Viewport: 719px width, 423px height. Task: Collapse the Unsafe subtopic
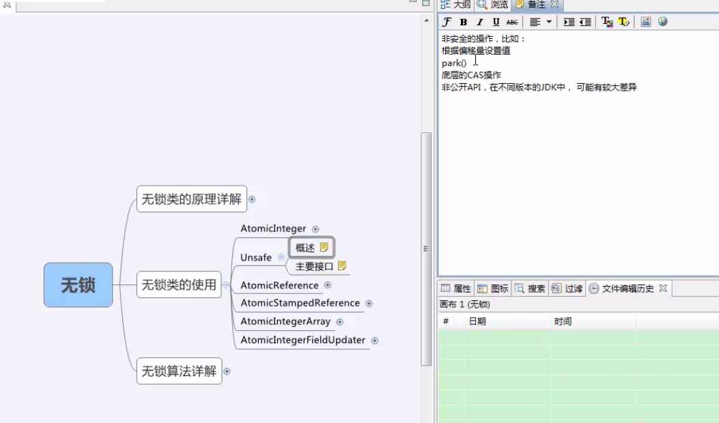pos(281,257)
